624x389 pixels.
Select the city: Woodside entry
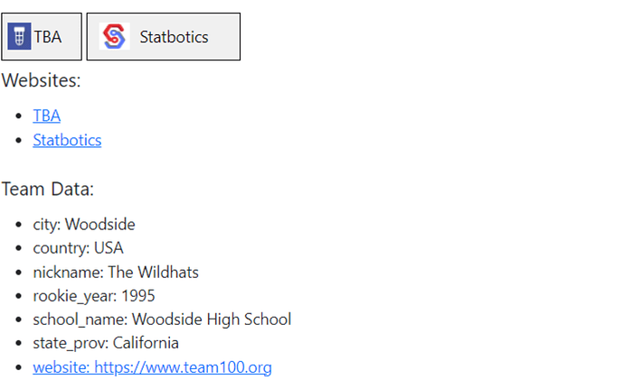(x=84, y=225)
